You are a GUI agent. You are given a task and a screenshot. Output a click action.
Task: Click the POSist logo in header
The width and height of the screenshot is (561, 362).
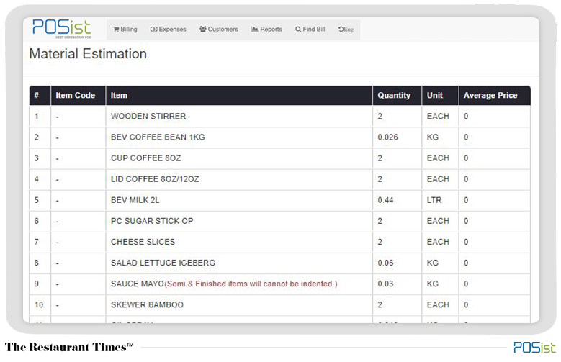coord(61,29)
